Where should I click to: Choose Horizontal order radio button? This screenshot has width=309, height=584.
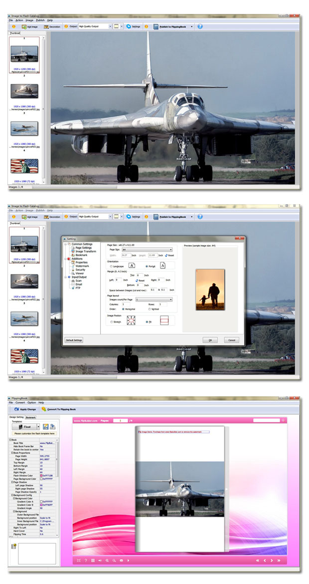click(x=123, y=309)
